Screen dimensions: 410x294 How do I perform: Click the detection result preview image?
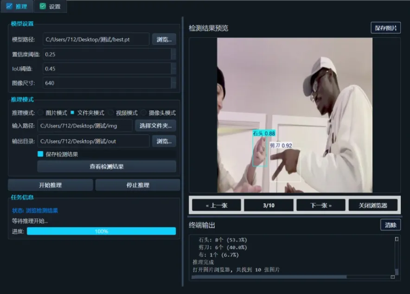(x=295, y=115)
